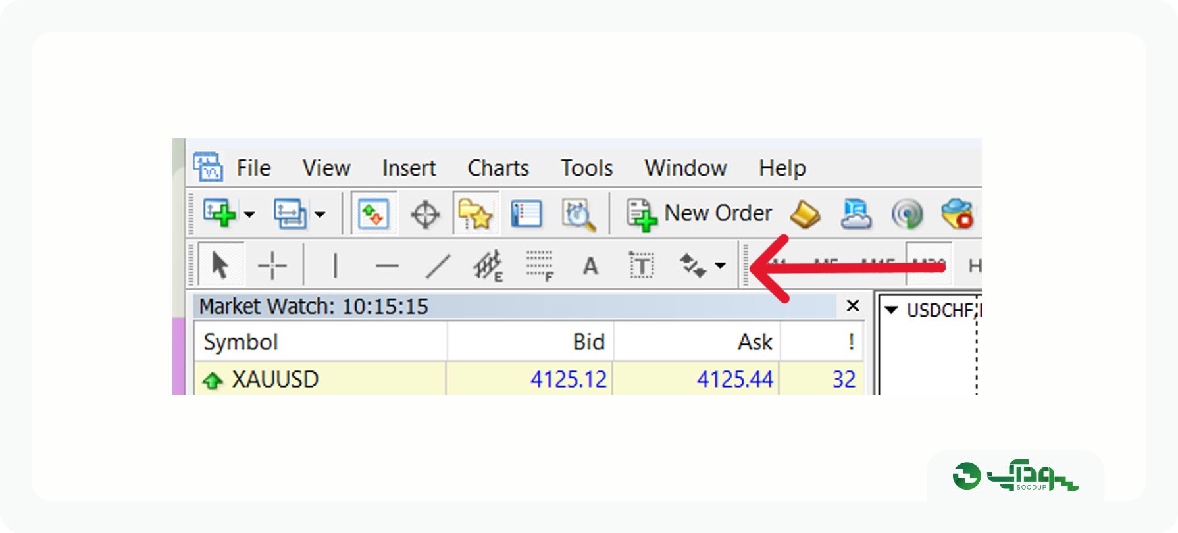This screenshot has width=1178, height=533.
Task: Select the Horizontal Line drawing tool
Action: click(387, 266)
